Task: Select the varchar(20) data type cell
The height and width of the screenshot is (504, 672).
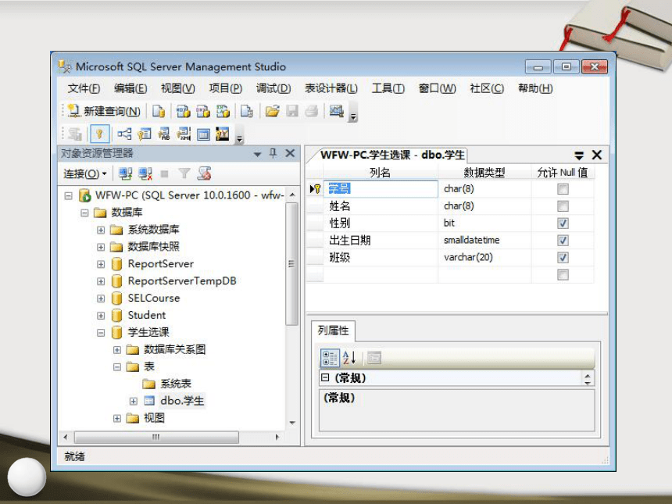Action: 484,258
